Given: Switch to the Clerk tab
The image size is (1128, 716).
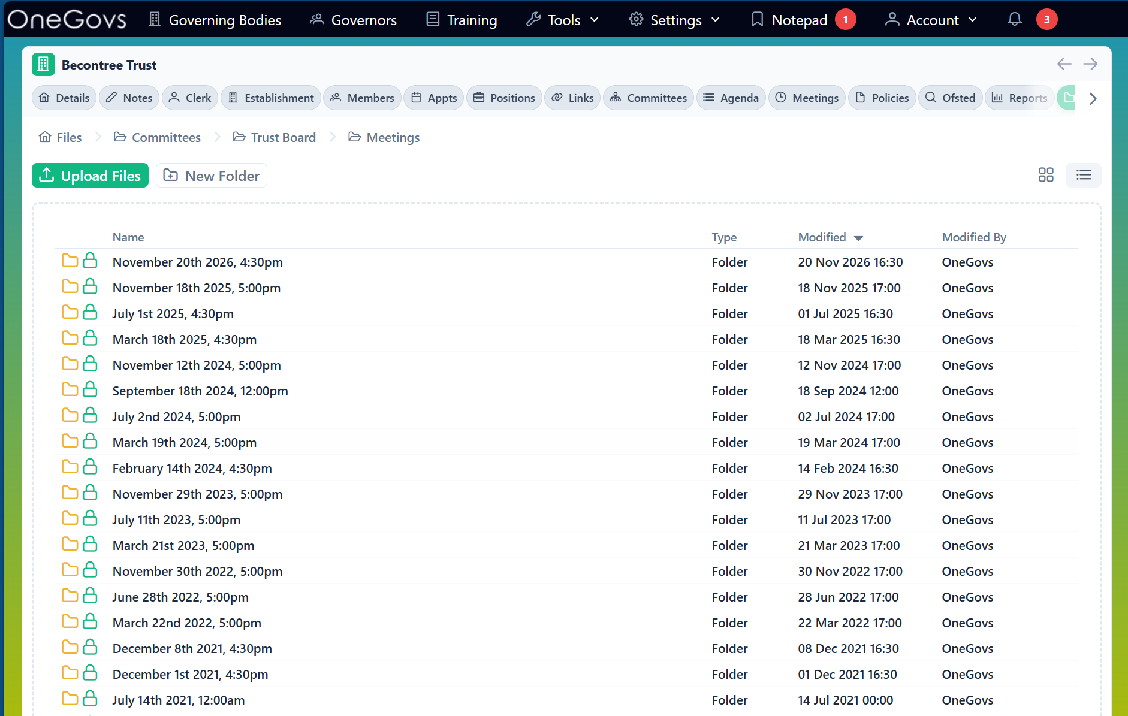Looking at the screenshot, I should [x=189, y=98].
